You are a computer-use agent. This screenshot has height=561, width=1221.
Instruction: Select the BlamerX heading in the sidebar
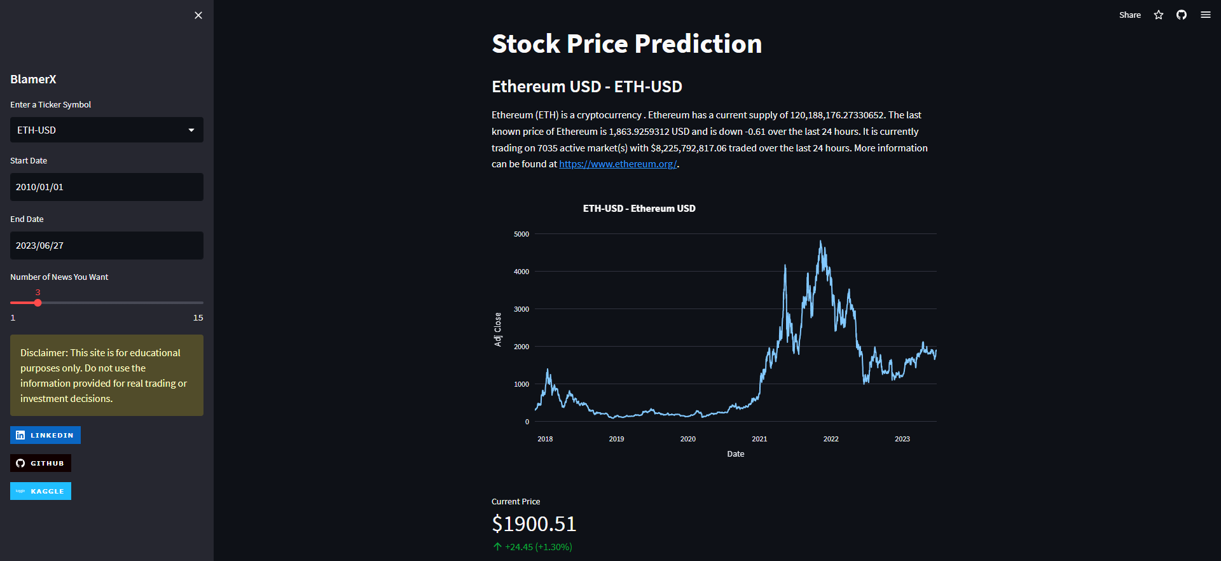(33, 79)
